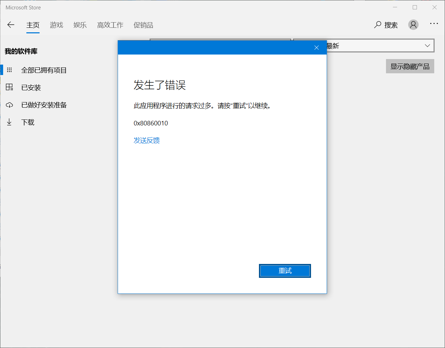Select 已做好安装准备 in the sidebar
Image resolution: width=445 pixels, height=348 pixels.
click(x=44, y=105)
